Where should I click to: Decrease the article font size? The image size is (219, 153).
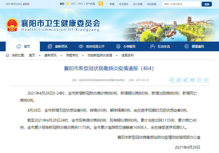179,80
